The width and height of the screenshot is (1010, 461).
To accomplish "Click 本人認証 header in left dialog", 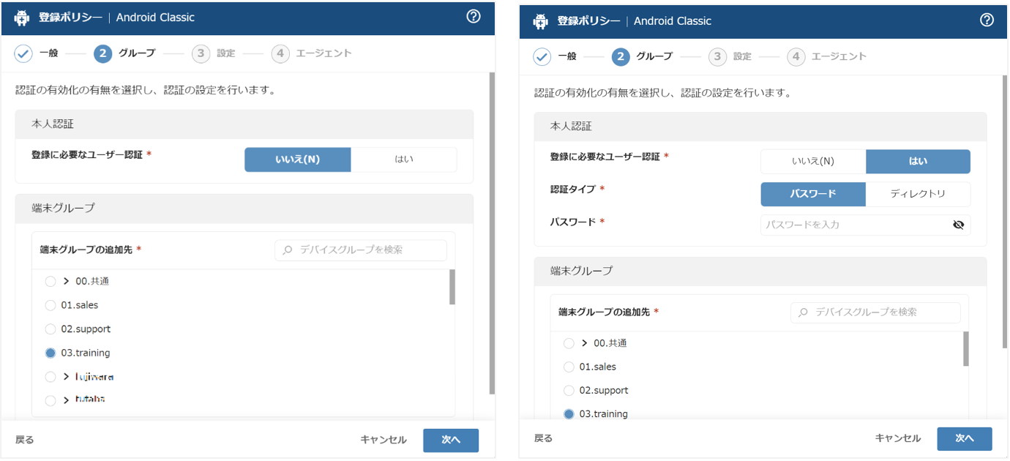I will click(244, 124).
